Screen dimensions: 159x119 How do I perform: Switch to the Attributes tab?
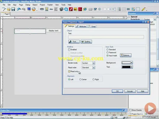81,26
